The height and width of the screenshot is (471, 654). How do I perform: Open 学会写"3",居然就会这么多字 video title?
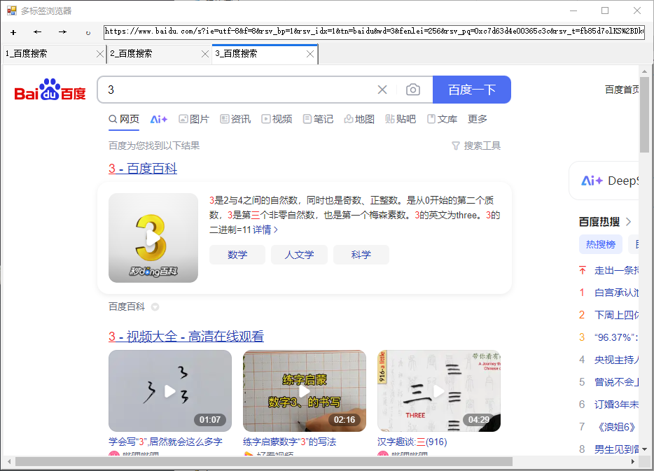(165, 442)
